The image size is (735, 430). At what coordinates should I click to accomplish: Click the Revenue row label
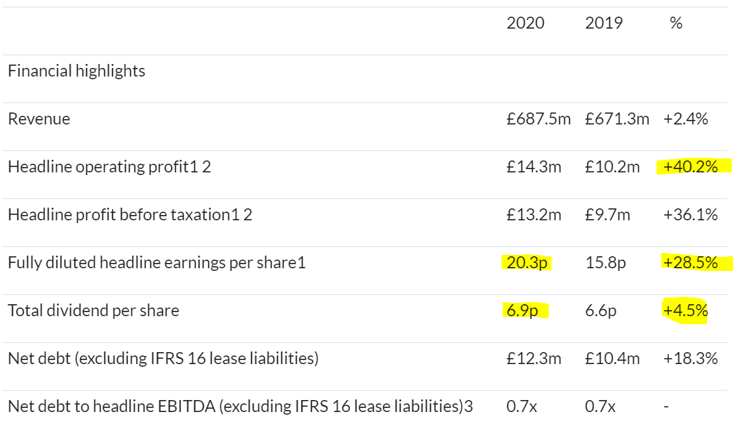[x=39, y=119]
